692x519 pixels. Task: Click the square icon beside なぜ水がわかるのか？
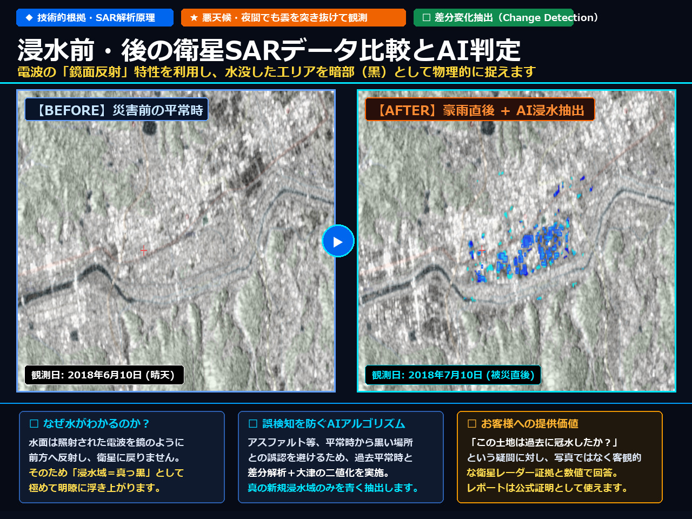(34, 424)
